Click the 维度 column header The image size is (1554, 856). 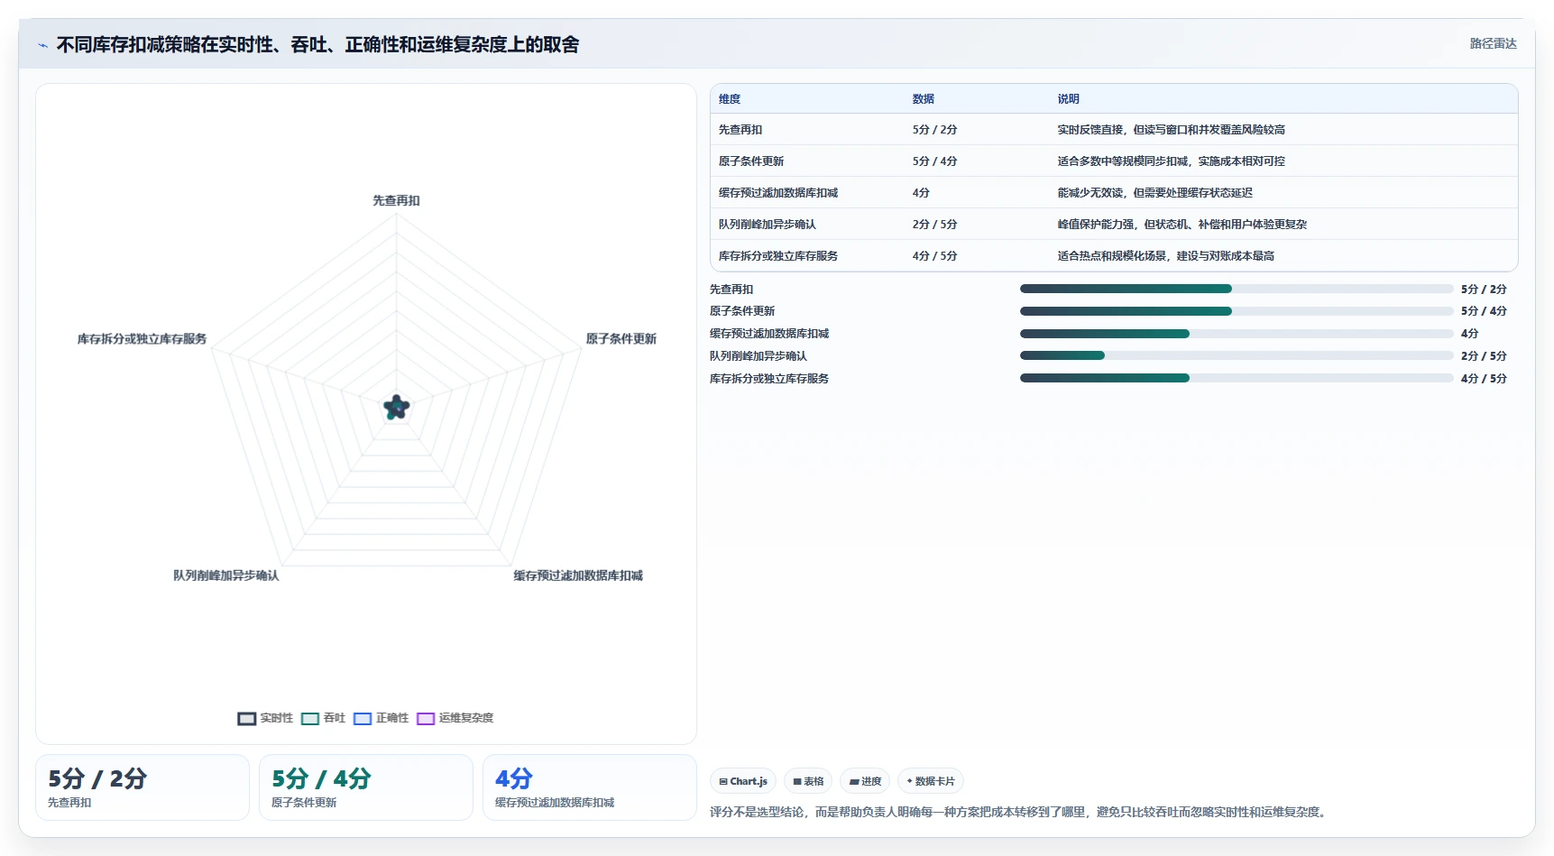(730, 99)
